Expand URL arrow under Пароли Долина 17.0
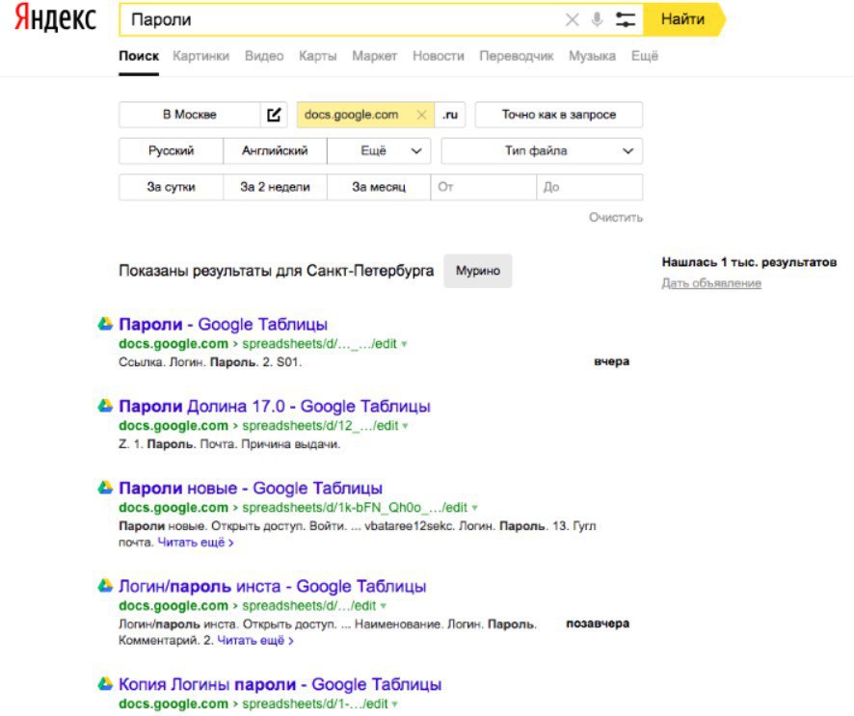Screen dimensions: 854x716 pos(405,426)
